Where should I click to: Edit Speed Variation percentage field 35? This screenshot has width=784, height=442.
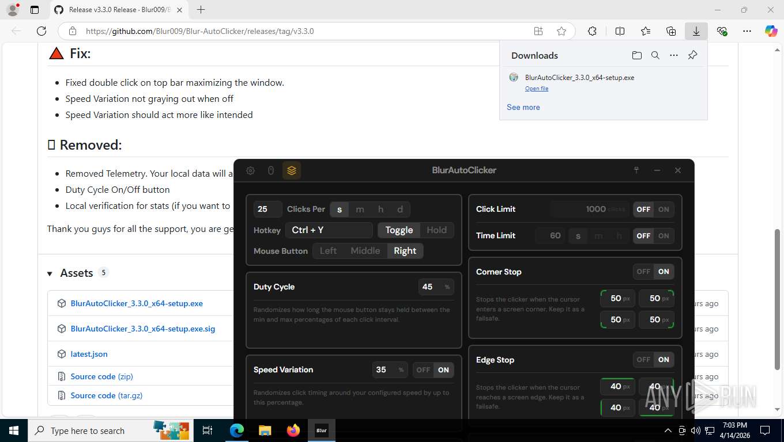tap(390, 370)
